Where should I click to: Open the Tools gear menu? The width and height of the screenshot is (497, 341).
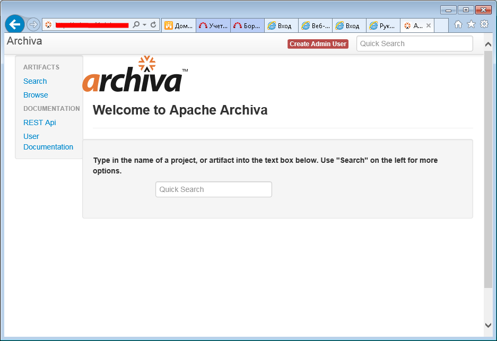coord(484,24)
